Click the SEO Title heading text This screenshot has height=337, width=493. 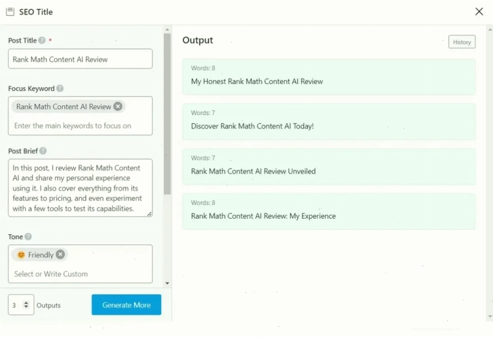click(x=36, y=12)
